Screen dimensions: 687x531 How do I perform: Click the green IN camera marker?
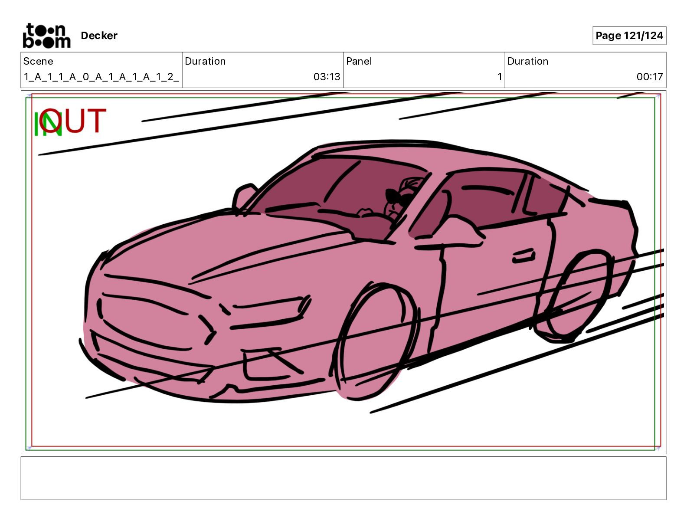(48, 124)
